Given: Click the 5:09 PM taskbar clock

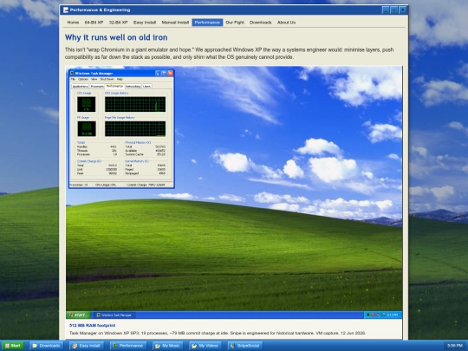Looking at the screenshot, I should point(455,346).
